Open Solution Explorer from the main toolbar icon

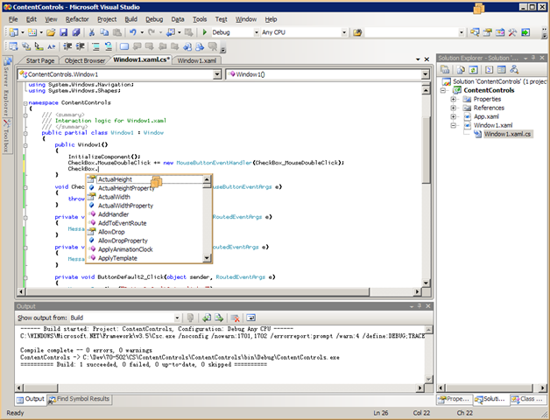[475, 32]
